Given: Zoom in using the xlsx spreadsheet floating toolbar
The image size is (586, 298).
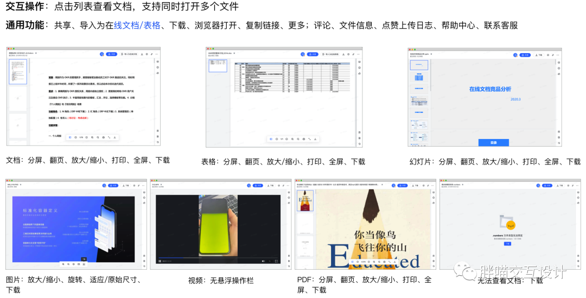Looking at the screenshot, I should click(x=292, y=139).
